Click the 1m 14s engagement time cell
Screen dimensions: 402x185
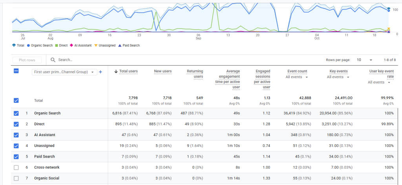[x=234, y=178]
